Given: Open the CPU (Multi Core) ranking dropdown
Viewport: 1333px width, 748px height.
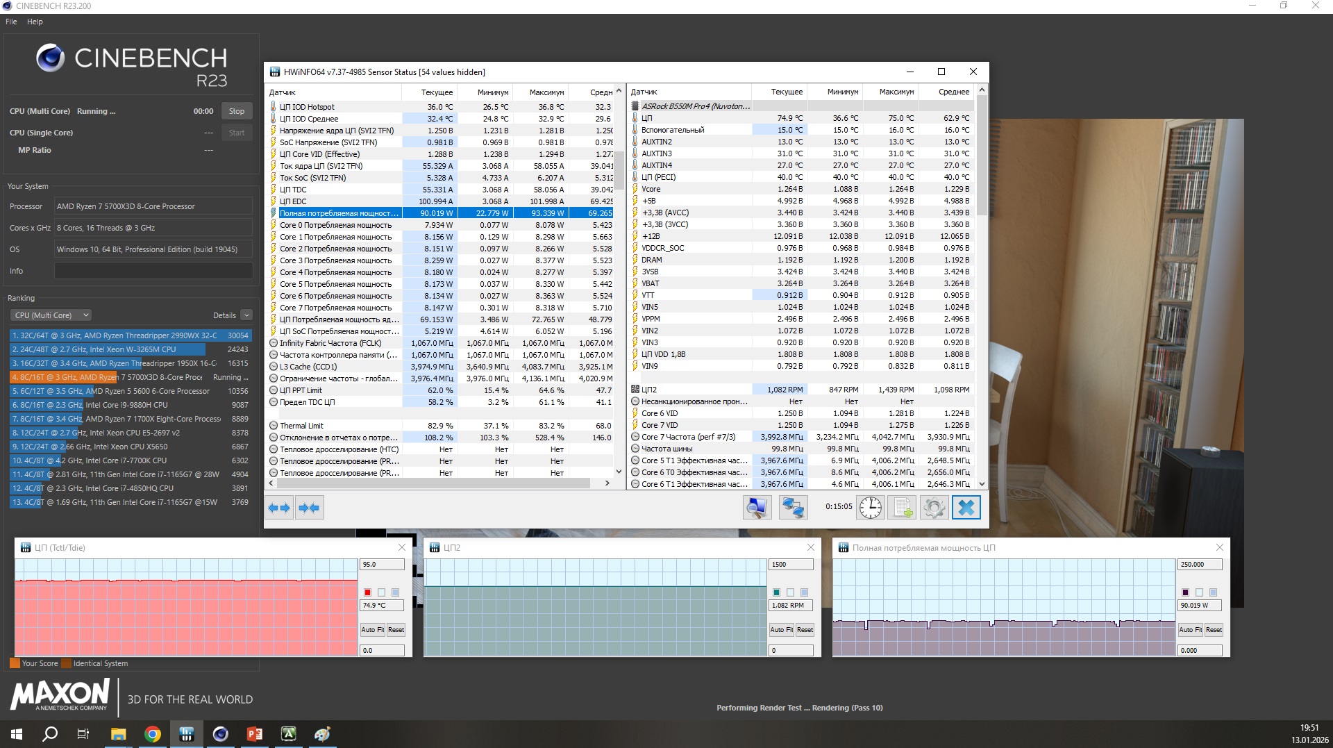Looking at the screenshot, I should (x=51, y=315).
